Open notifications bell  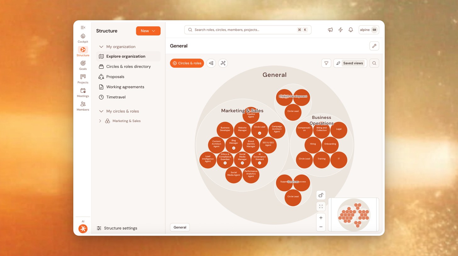(x=351, y=30)
